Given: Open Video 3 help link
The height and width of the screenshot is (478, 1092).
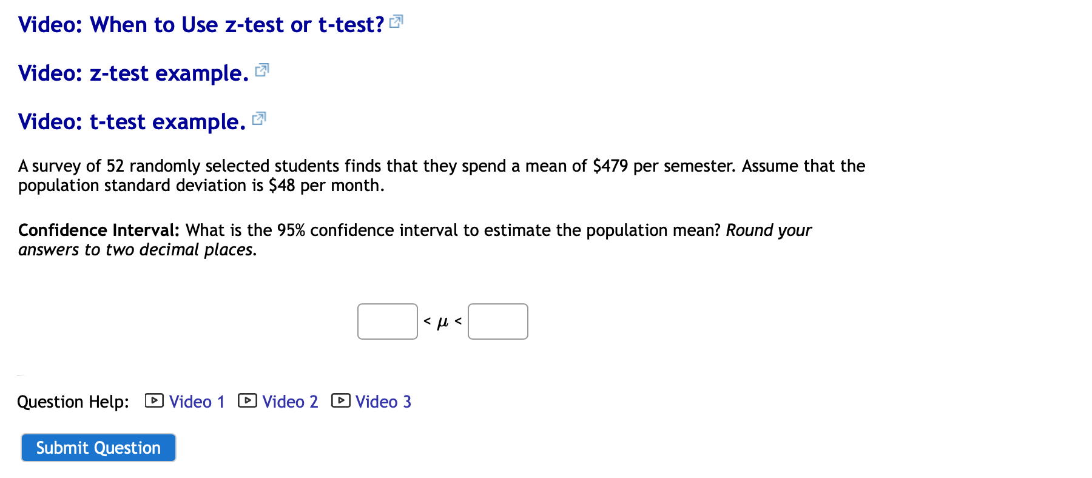Looking at the screenshot, I should 383,402.
